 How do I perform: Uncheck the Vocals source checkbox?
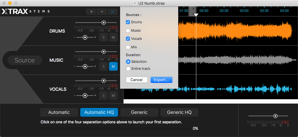click(x=128, y=39)
